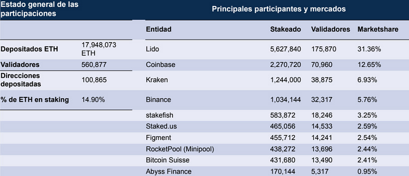The width and height of the screenshot is (409, 176).
Task: Click Lido's 31.36% marketshare value
Action: [369, 49]
